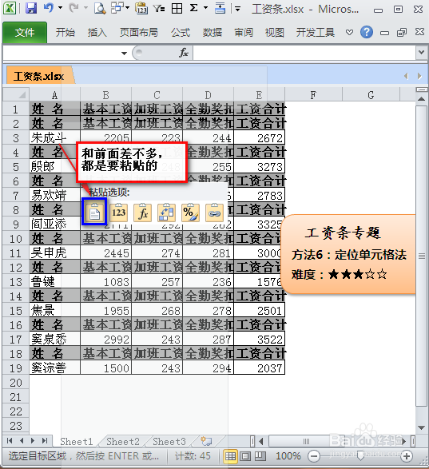Viewport: 429px width, 469px height.
Task: Click the horizontal scrollbar left arrow
Action: point(261,441)
